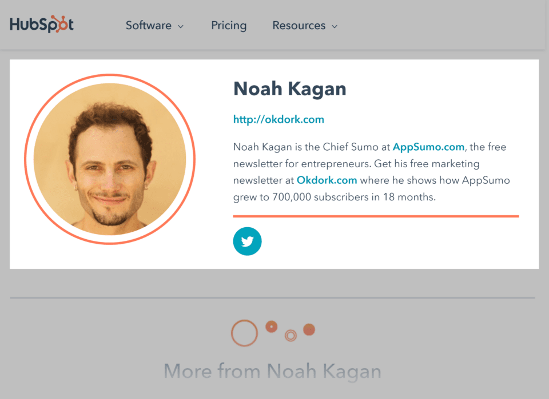
Task: Select Resources in the navigation bar
Action: click(299, 25)
